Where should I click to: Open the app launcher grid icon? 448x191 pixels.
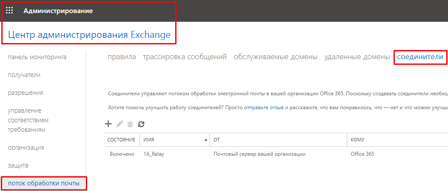[10, 11]
